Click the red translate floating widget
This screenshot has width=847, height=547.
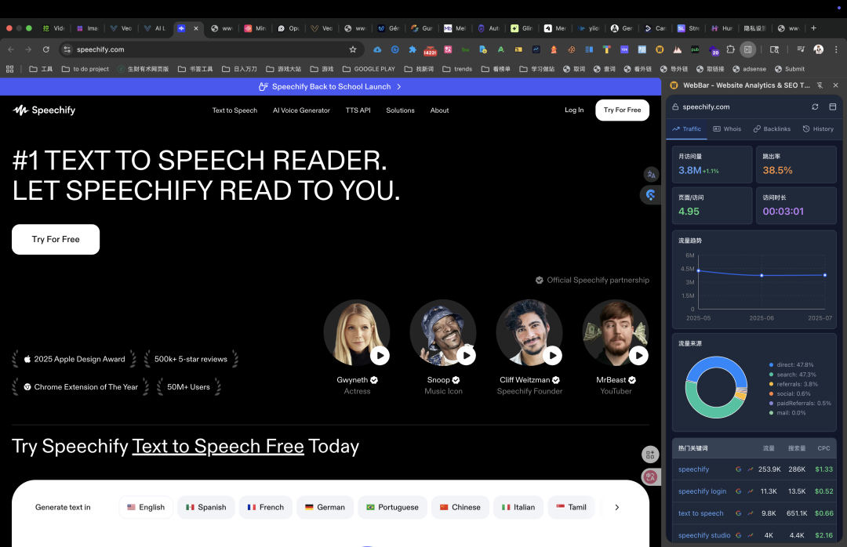point(650,476)
